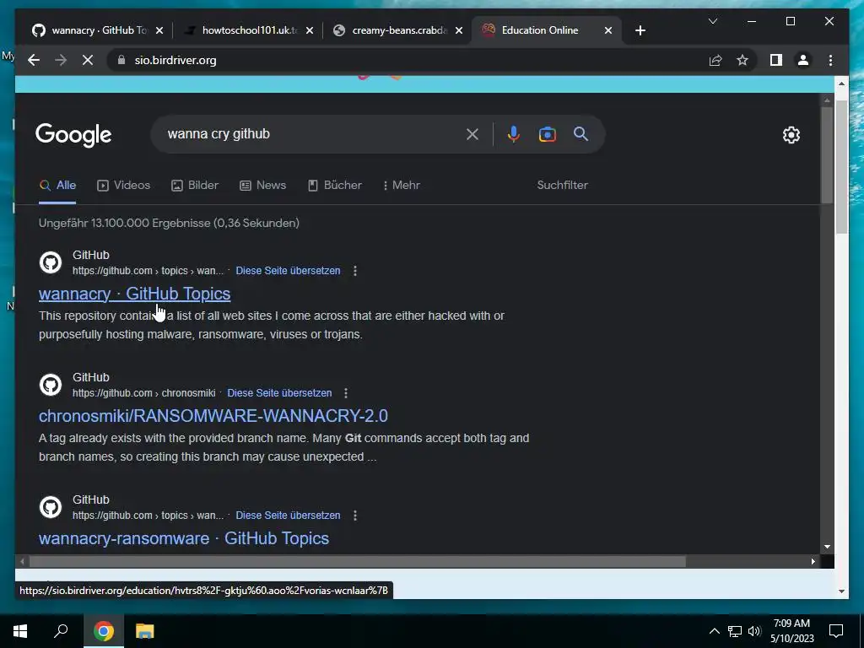Click the volume speaker tray icon
The image size is (864, 648).
[754, 631]
